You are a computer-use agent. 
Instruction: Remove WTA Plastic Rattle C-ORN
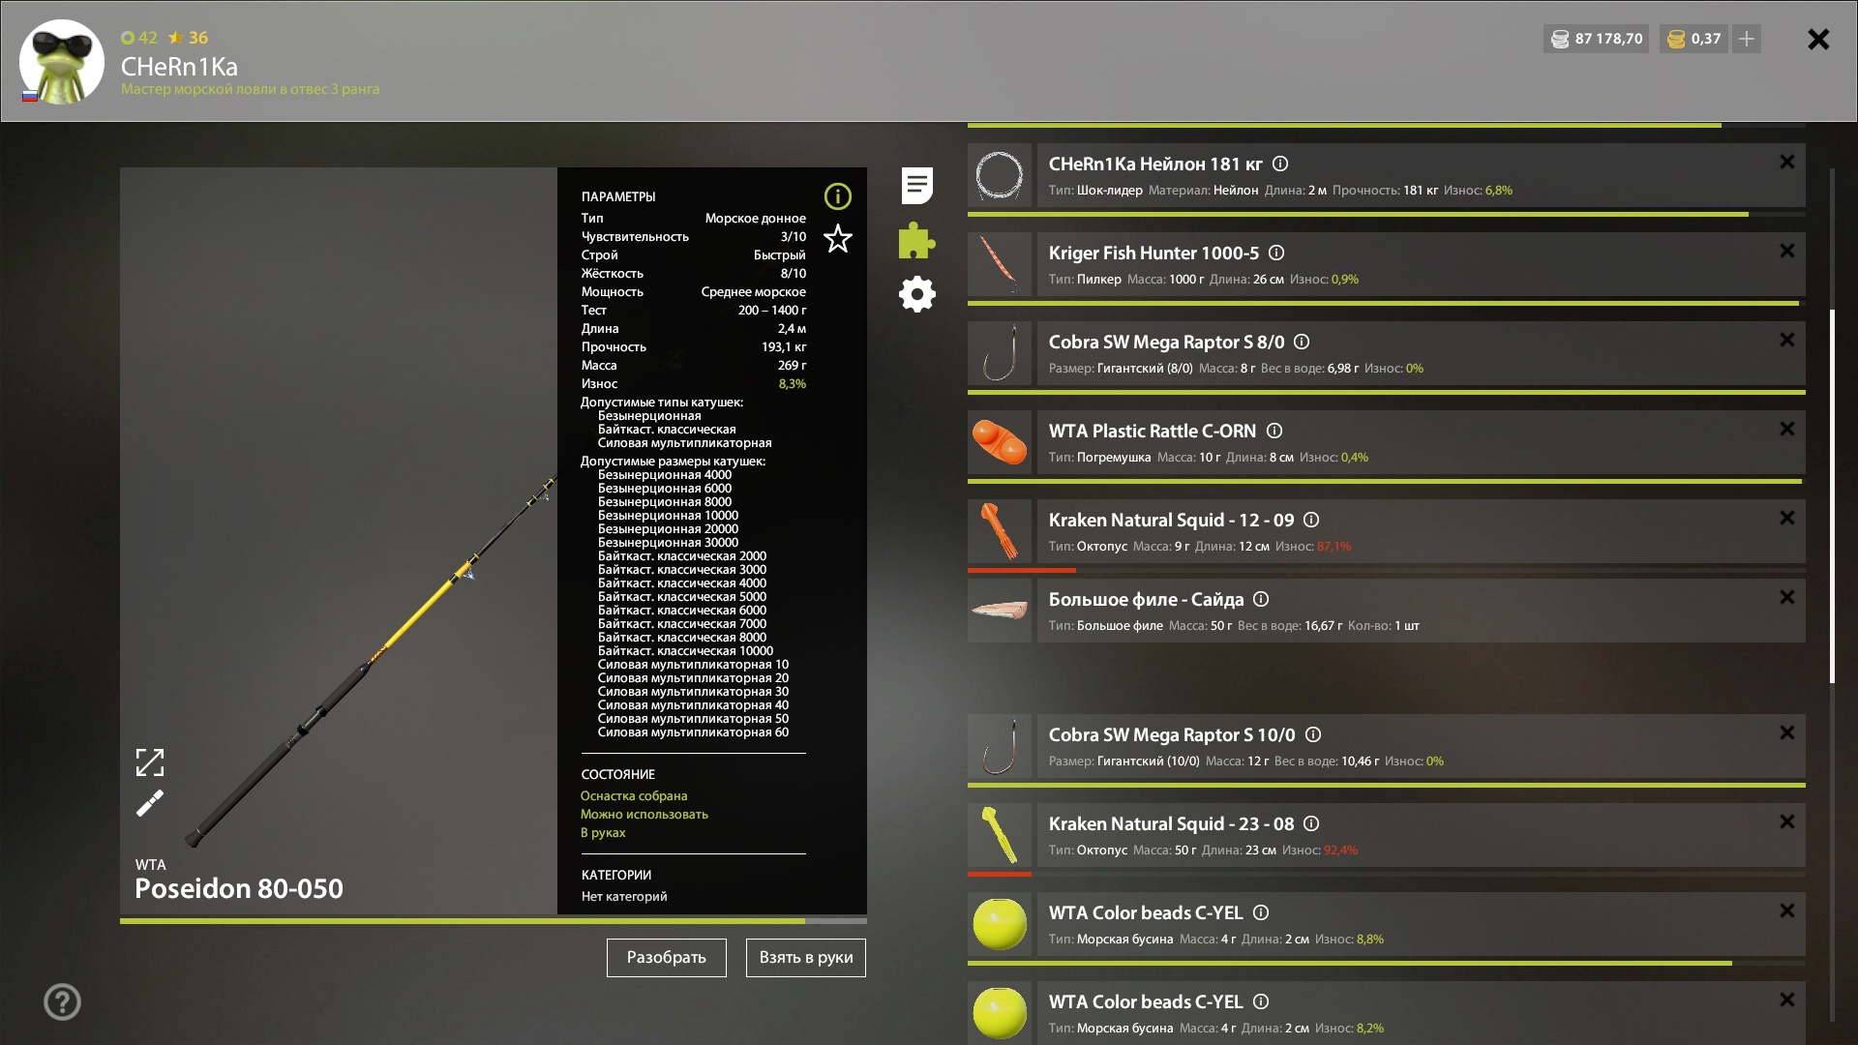click(x=1787, y=429)
